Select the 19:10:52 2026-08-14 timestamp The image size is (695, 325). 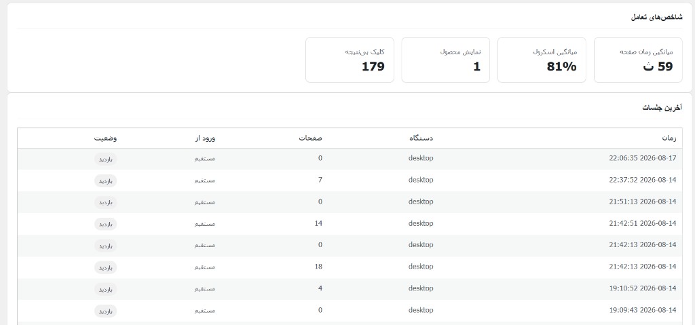tap(643, 288)
